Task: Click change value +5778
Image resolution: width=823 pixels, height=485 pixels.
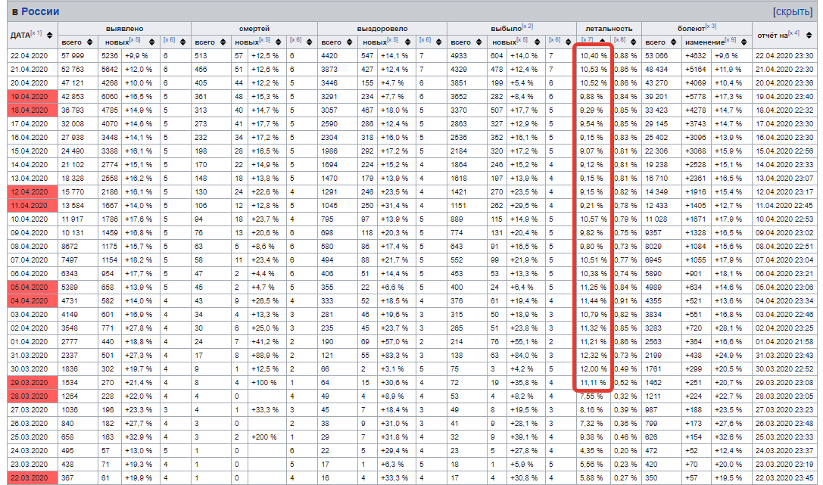Action: 696,97
